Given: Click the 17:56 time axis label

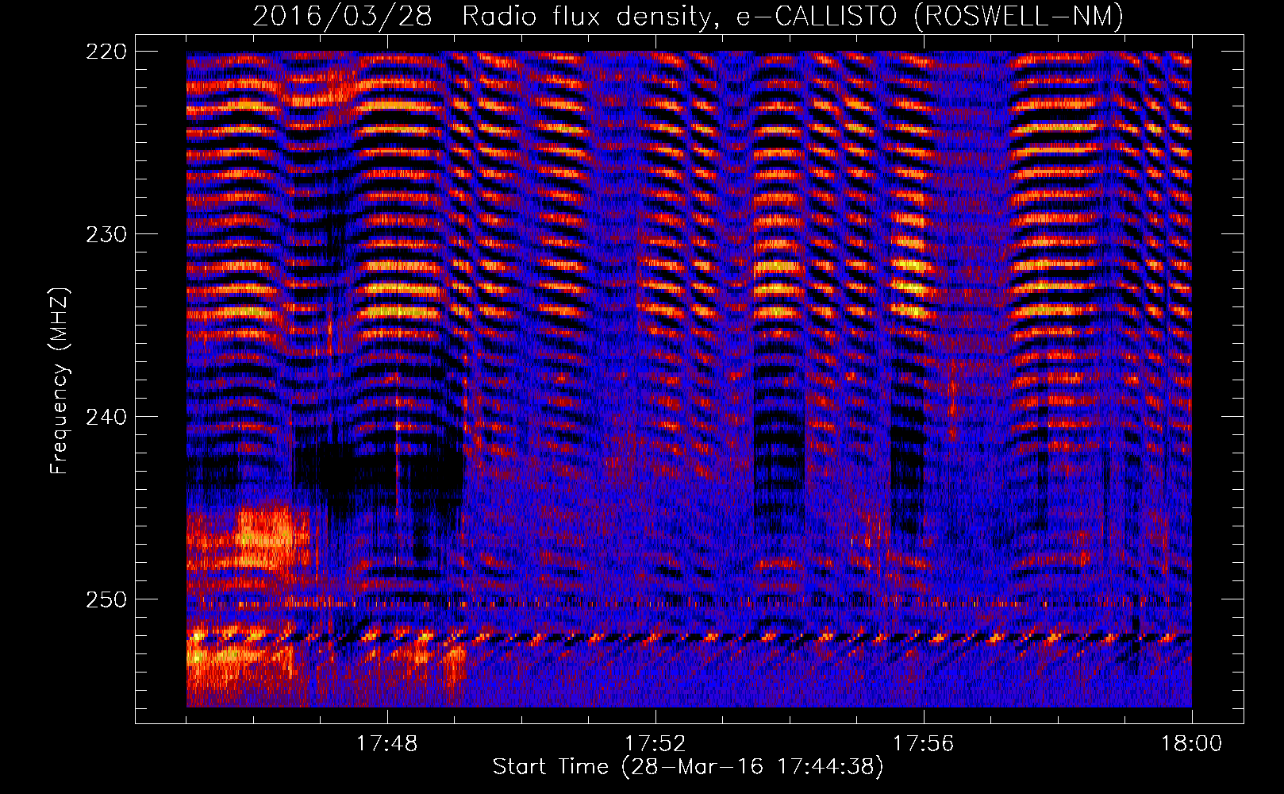Looking at the screenshot, I should pos(923,744).
